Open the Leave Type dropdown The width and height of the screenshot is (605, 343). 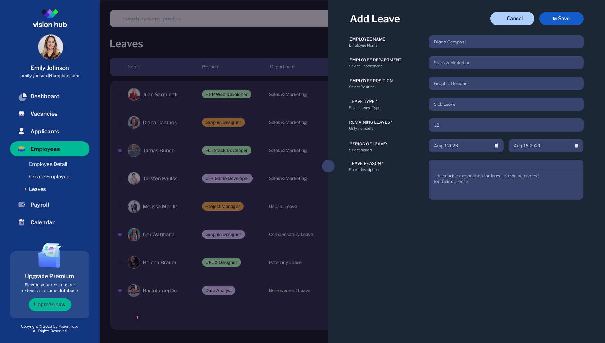506,104
